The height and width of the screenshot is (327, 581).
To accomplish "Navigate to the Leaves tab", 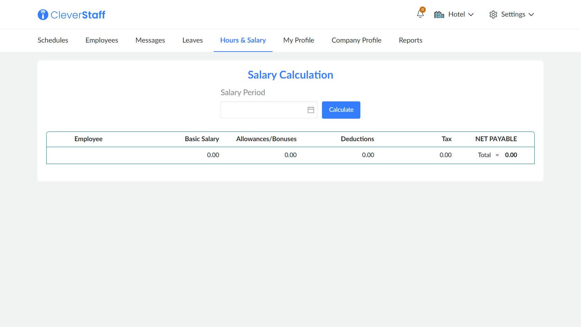I will click(192, 40).
